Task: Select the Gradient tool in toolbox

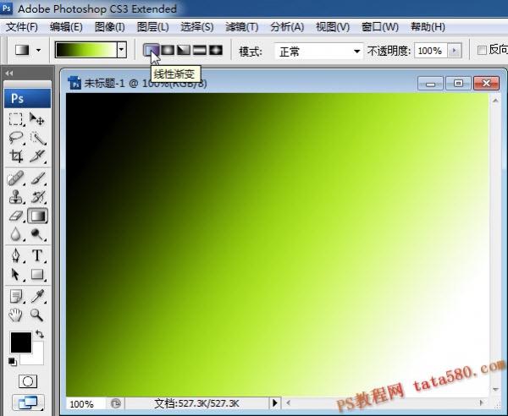Action: (37, 216)
